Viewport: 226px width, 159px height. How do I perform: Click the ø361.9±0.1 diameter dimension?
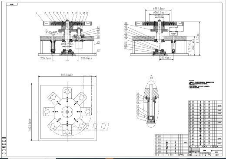point(159,12)
